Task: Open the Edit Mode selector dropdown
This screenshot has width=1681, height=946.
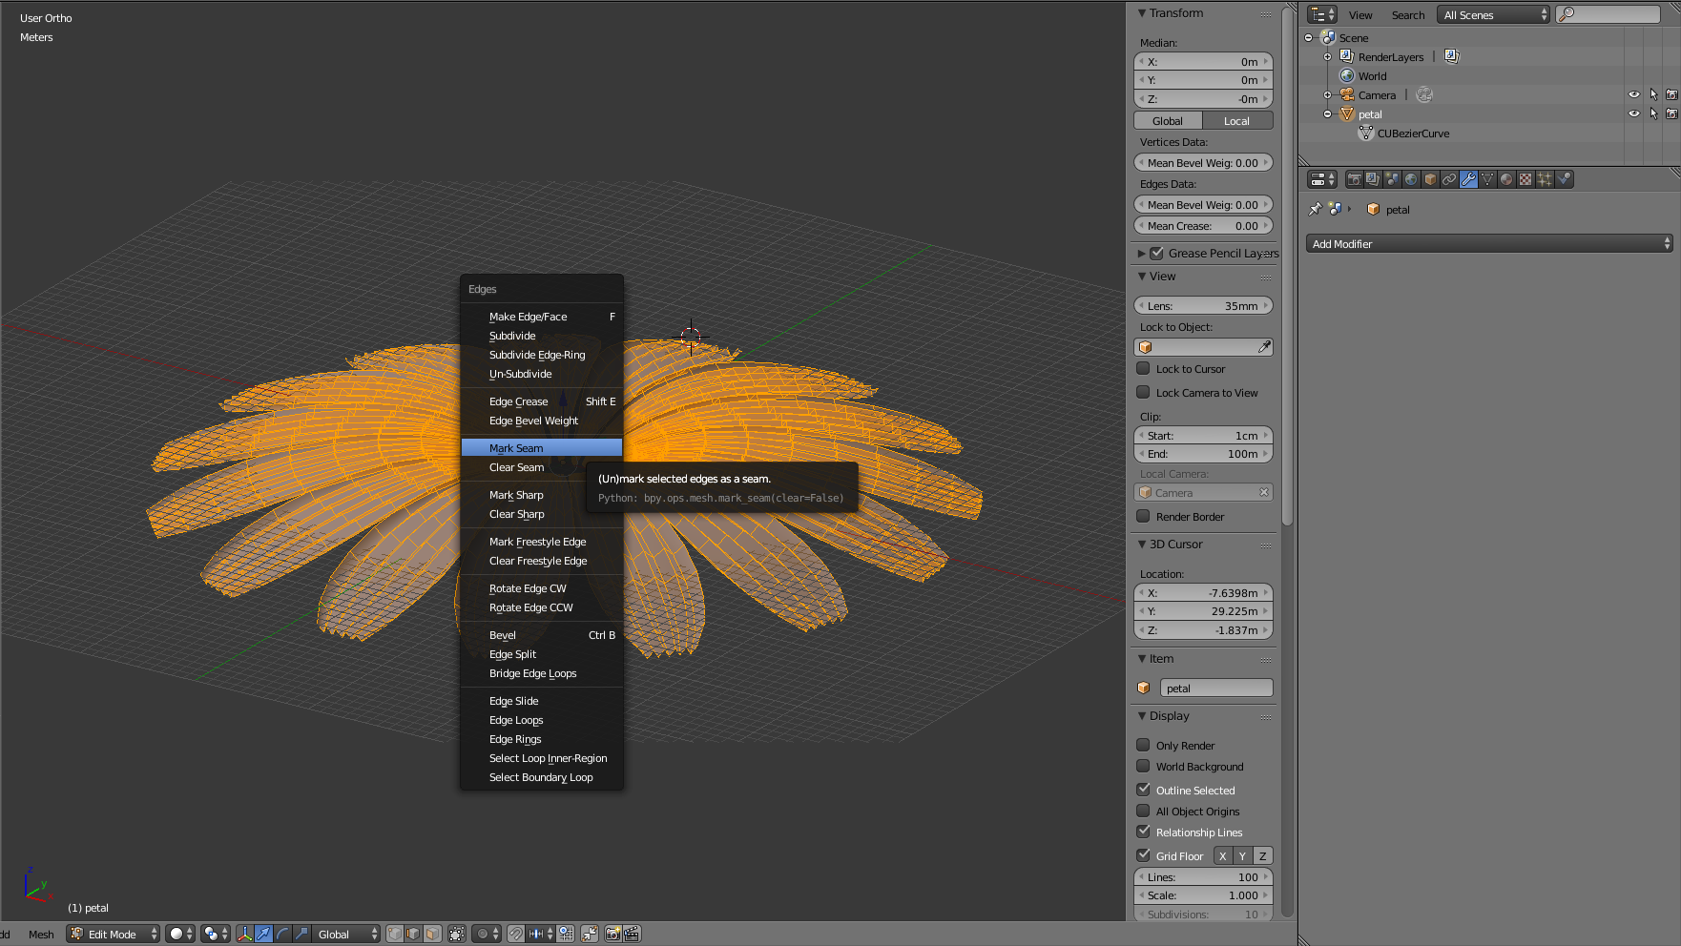Action: click(113, 934)
